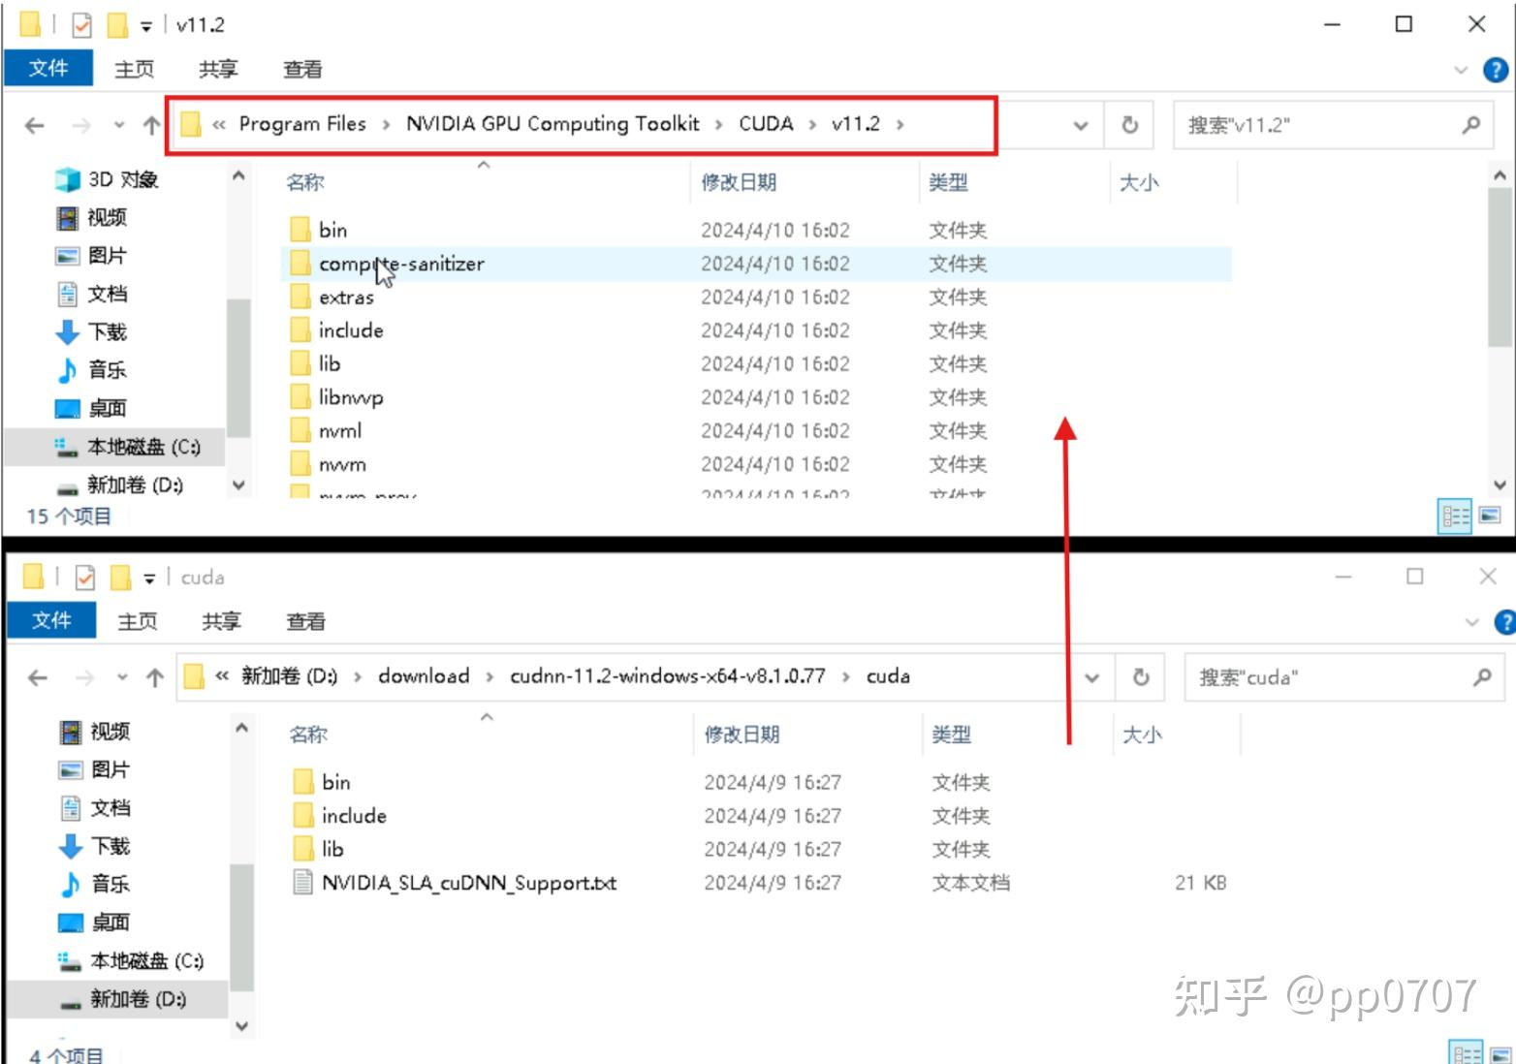This screenshot has width=1516, height=1064.
Task: Click the up-one-level arrow in the cuda window
Action: (155, 676)
